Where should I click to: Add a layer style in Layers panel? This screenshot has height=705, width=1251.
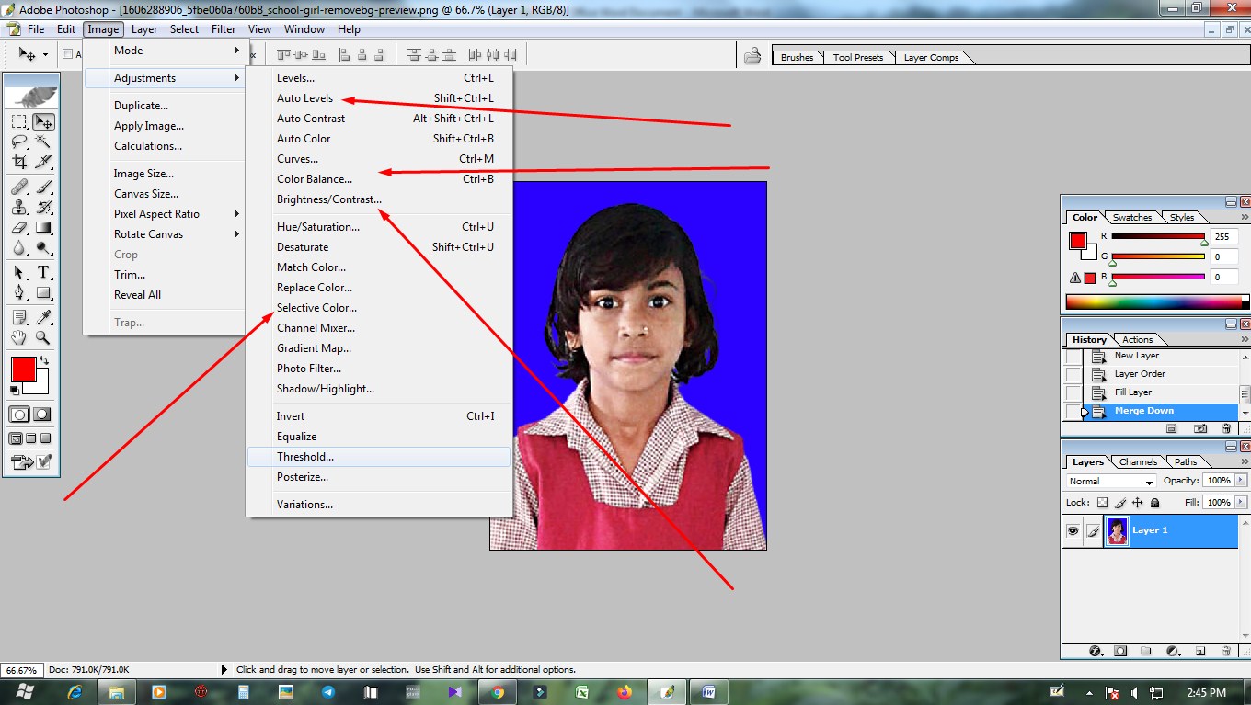click(x=1096, y=651)
